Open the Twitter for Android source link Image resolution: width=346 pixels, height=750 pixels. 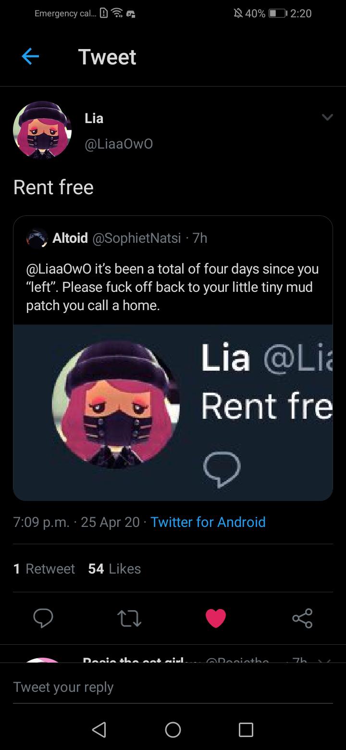point(208,522)
